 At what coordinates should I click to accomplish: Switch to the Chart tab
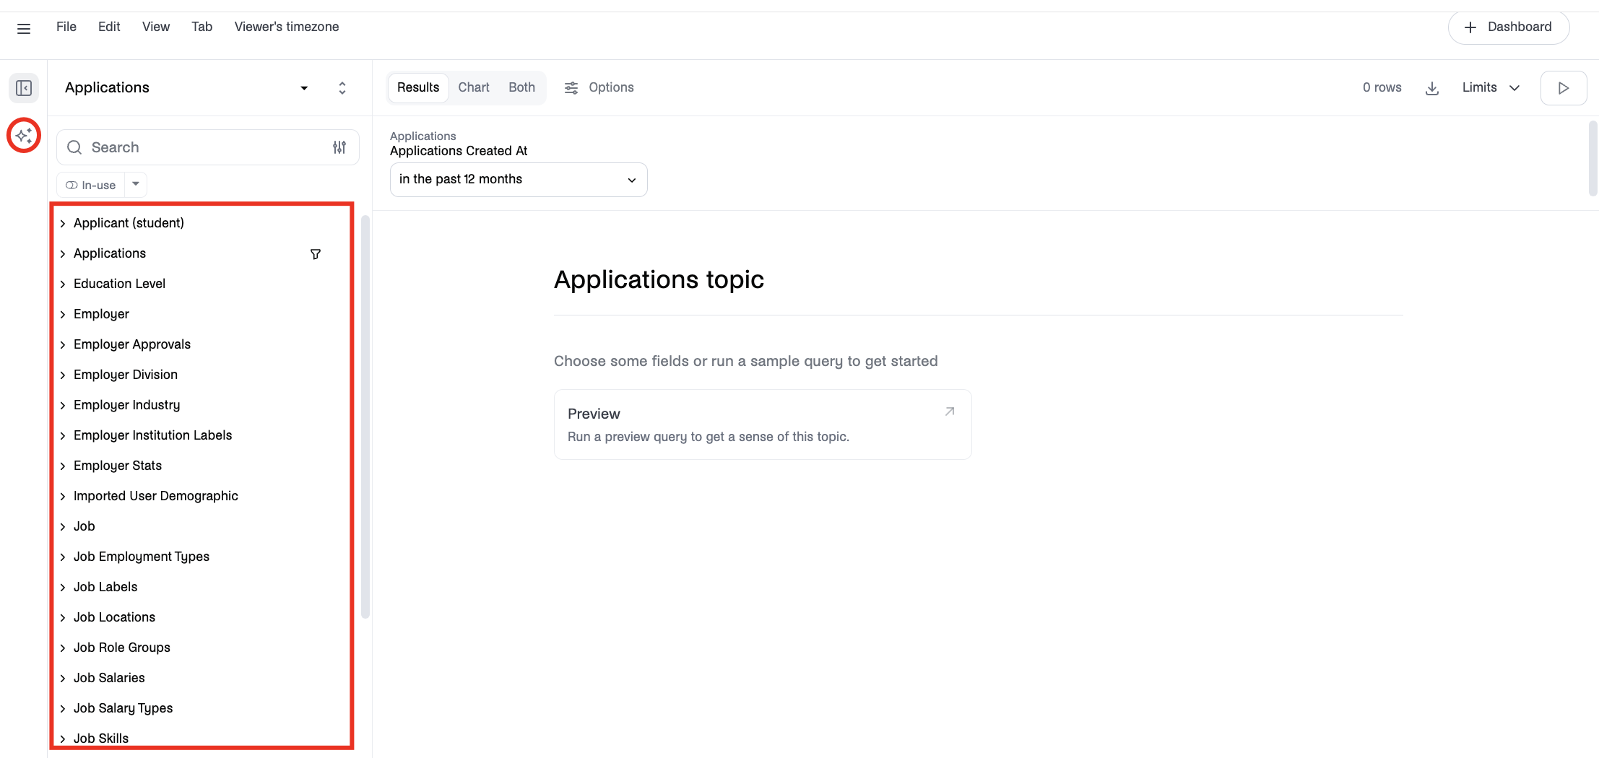pyautogui.click(x=474, y=87)
